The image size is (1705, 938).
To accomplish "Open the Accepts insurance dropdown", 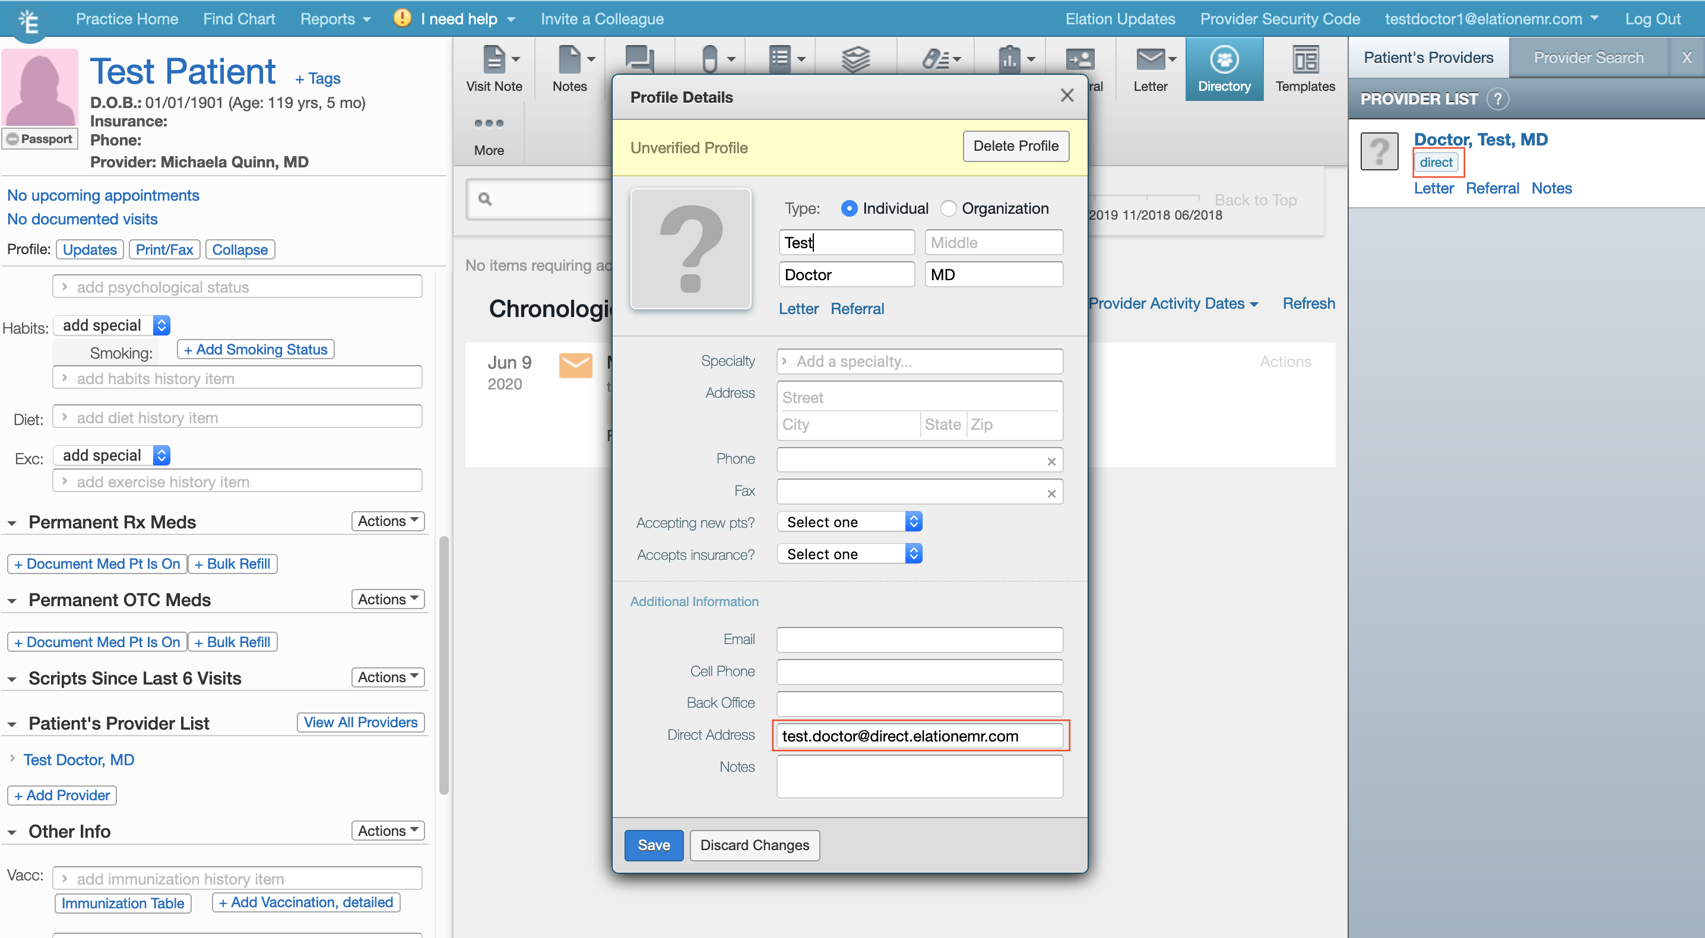I will [849, 554].
